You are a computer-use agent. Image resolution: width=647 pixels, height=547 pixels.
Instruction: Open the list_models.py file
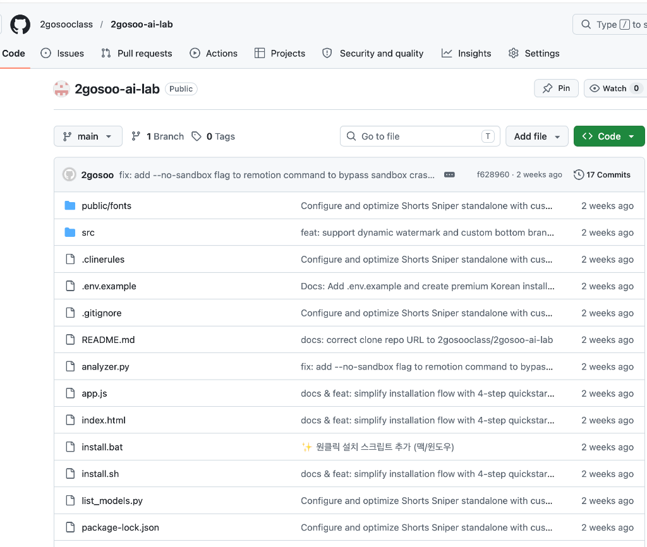coord(112,501)
